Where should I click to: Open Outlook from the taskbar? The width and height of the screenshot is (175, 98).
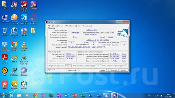click(x=67, y=96)
